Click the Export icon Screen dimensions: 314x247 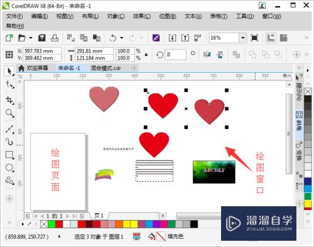click(x=185, y=38)
